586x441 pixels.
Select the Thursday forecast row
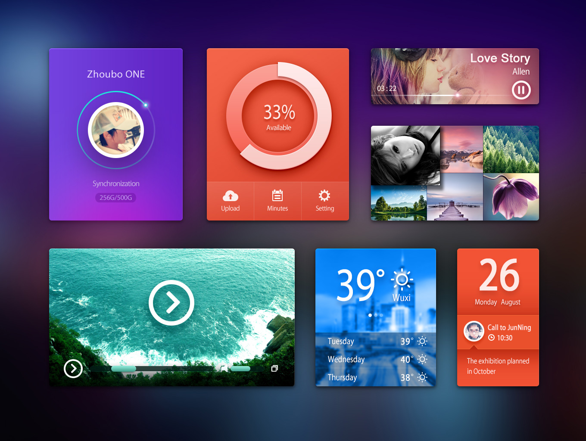tap(376, 378)
